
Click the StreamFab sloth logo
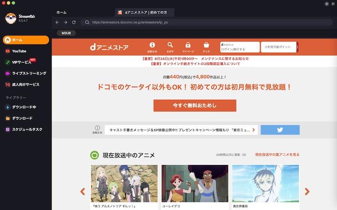coord(11,18)
